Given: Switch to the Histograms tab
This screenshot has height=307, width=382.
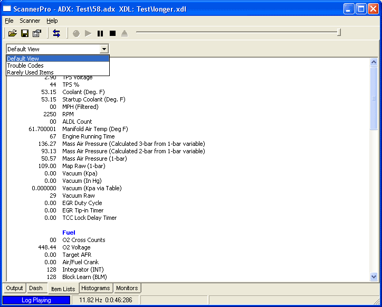Looking at the screenshot, I should pyautogui.click(x=96, y=288).
